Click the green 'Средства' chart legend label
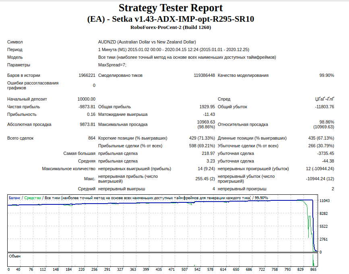The image size is (349, 274). 33,198
